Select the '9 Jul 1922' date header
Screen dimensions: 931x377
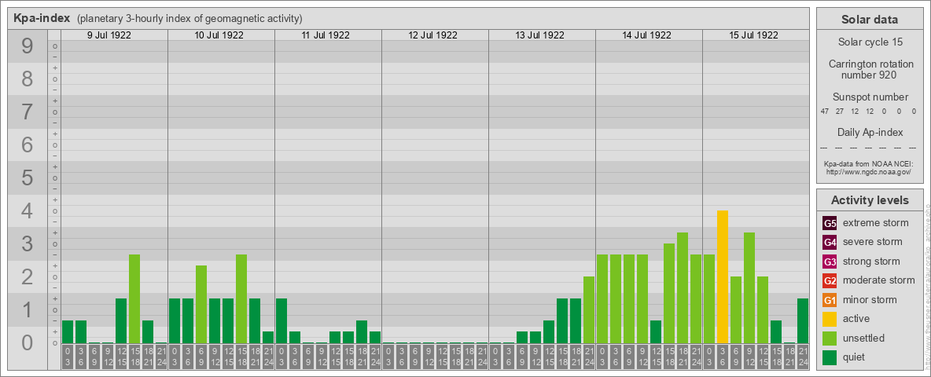(109, 35)
